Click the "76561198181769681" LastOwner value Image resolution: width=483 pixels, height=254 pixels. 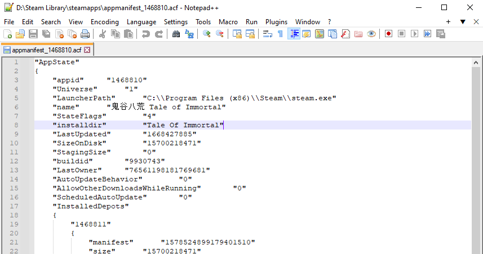(x=167, y=170)
